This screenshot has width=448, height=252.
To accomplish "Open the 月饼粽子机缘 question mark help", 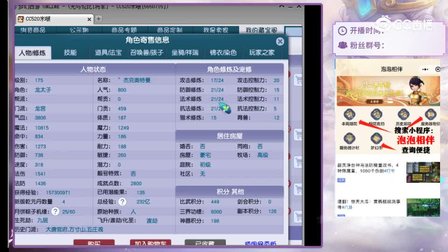I will pos(55,211).
